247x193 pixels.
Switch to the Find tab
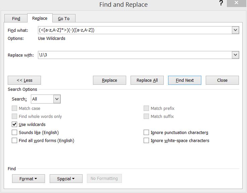[x=16, y=18]
